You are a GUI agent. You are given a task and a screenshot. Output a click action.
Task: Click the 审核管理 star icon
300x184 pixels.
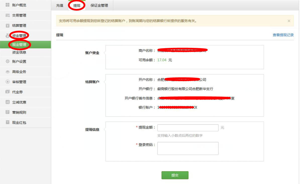(8, 82)
